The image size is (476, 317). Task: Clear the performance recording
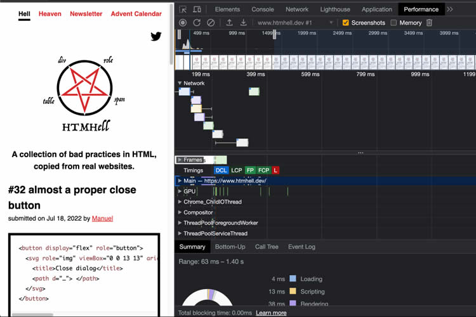point(211,23)
